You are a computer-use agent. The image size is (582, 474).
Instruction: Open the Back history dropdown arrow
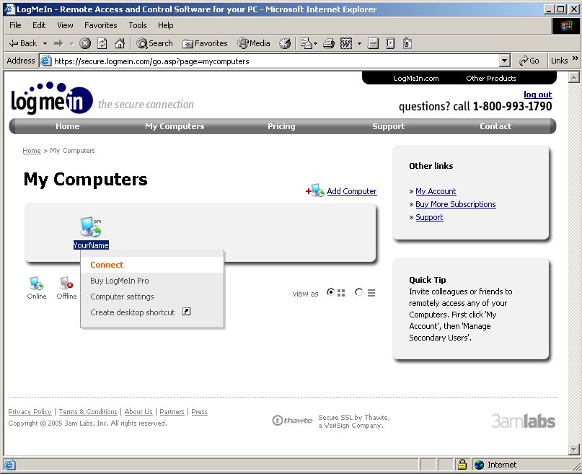[x=45, y=43]
